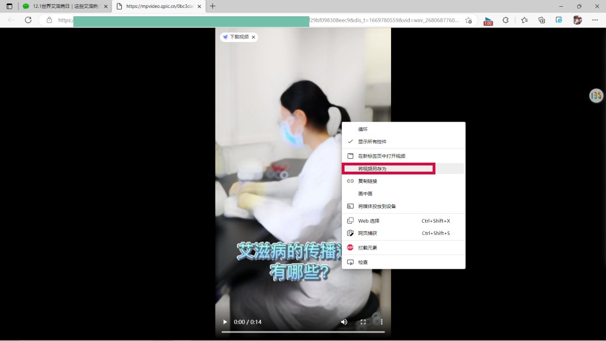Open the Collections icon on the toolbar
The image size is (606, 341).
[x=541, y=20]
